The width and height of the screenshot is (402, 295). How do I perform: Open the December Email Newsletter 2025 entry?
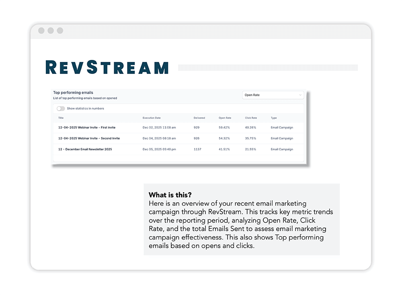pyautogui.click(x=86, y=149)
